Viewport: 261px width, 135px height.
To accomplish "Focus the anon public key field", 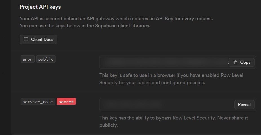I will coord(178,62).
